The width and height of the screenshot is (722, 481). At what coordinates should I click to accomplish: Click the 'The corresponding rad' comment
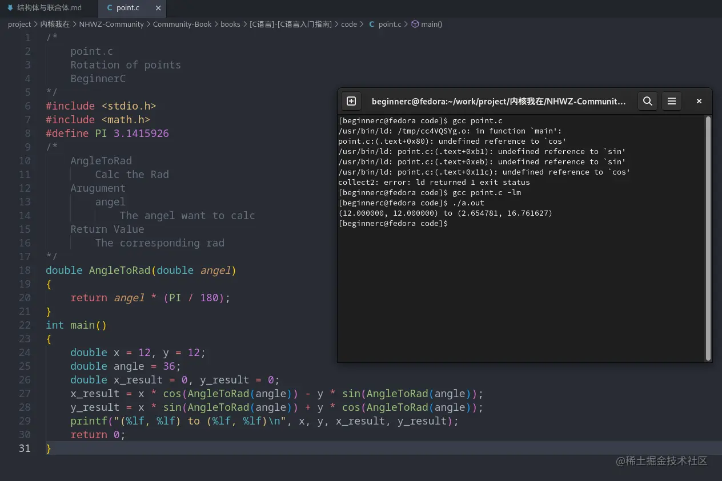click(160, 242)
